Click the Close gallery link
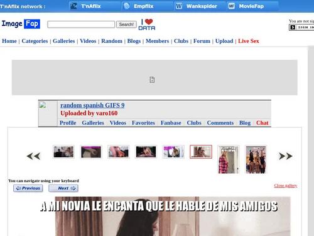 click(286, 186)
